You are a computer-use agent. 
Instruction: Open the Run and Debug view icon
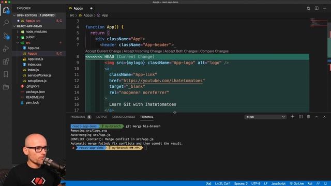pyautogui.click(x=6, y=49)
